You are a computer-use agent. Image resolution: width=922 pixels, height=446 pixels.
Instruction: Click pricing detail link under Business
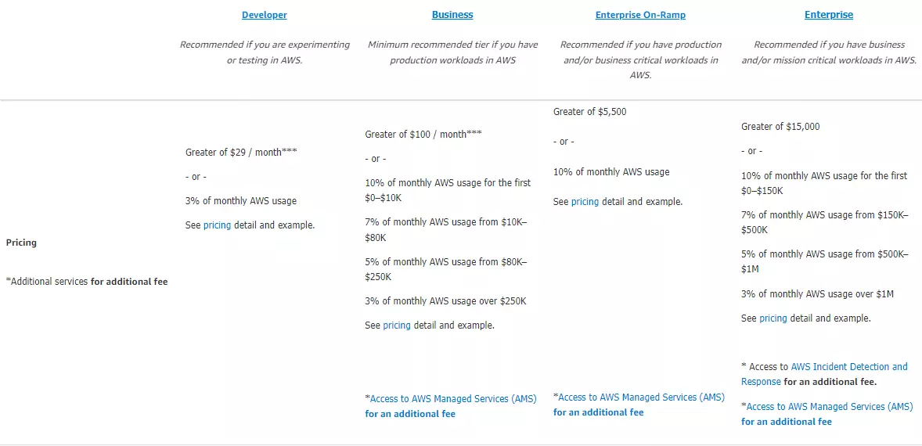396,326
